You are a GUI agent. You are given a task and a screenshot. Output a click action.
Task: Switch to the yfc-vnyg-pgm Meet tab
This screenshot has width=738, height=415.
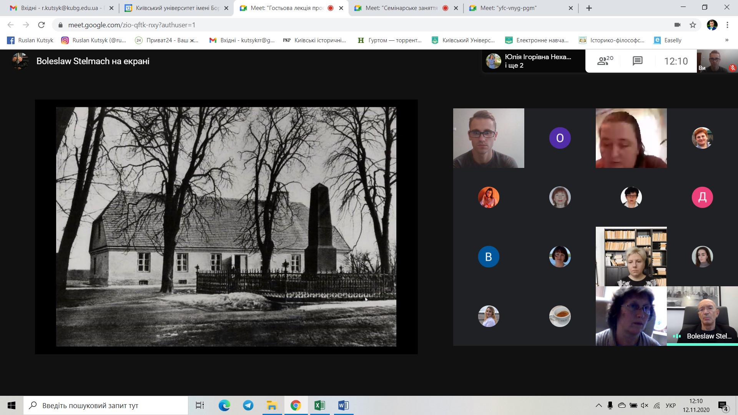[x=515, y=8]
